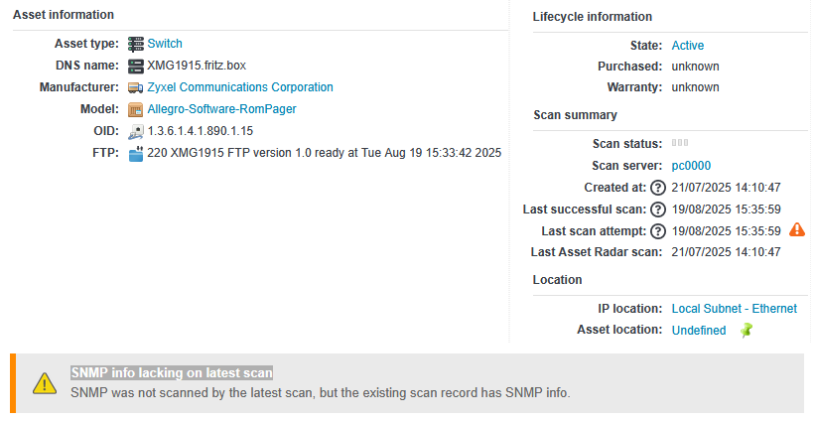Click the scan status progress indicator

point(680,144)
